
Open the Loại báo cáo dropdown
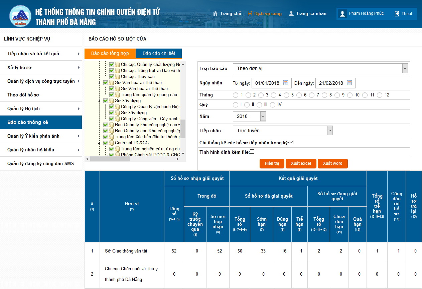[x=321, y=68]
